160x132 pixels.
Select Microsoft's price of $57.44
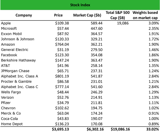pyautogui.click(x=63, y=29)
